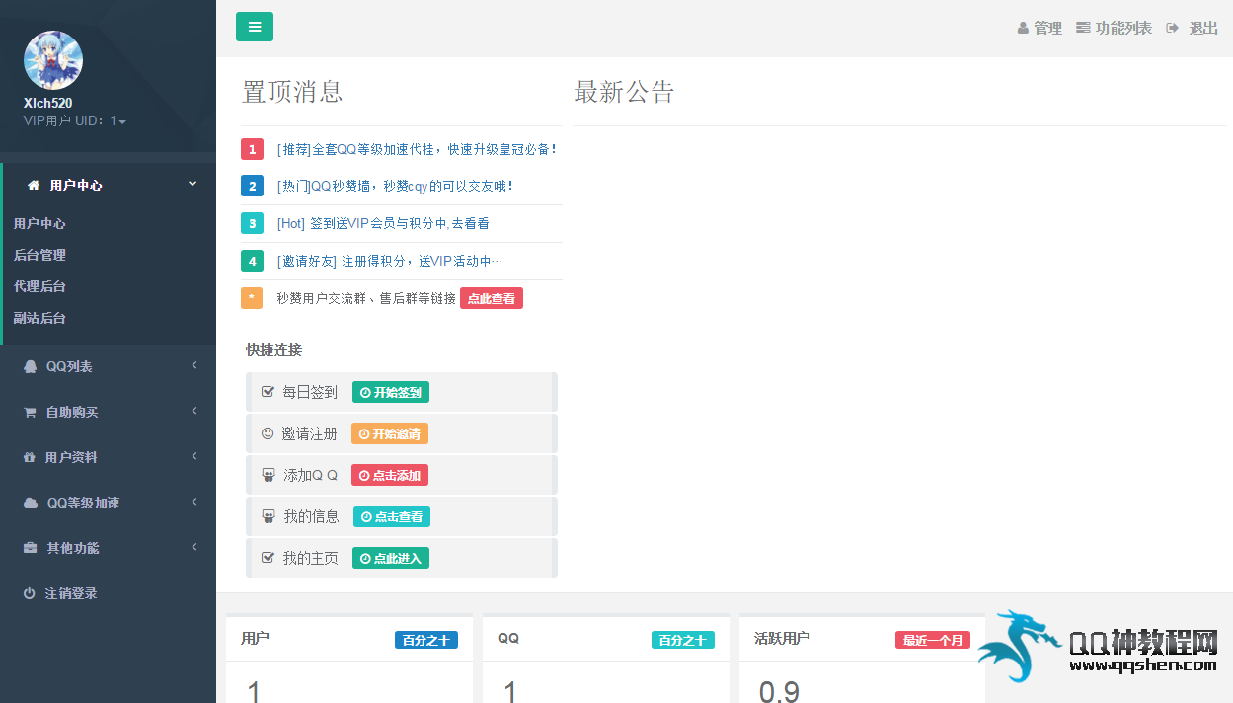Viewport: 1233px width, 703px height.
Task: Click the orange asterisk badge
Action: click(x=252, y=298)
